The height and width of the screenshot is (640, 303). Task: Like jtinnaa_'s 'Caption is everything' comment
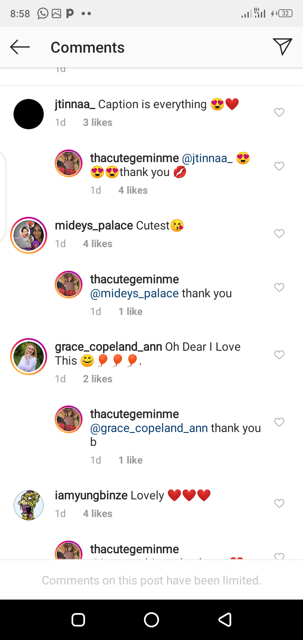pos(279,112)
